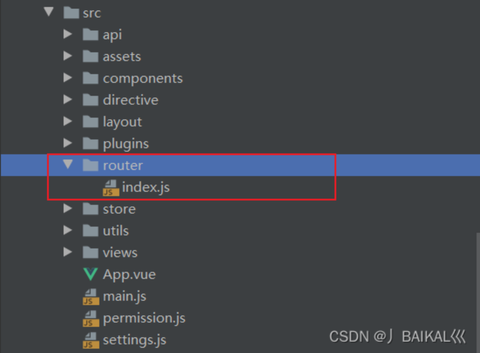Select the layout folder label
The image size is (480, 353).
tap(122, 122)
